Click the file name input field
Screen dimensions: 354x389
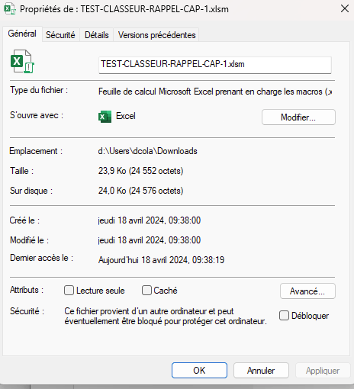click(215, 65)
